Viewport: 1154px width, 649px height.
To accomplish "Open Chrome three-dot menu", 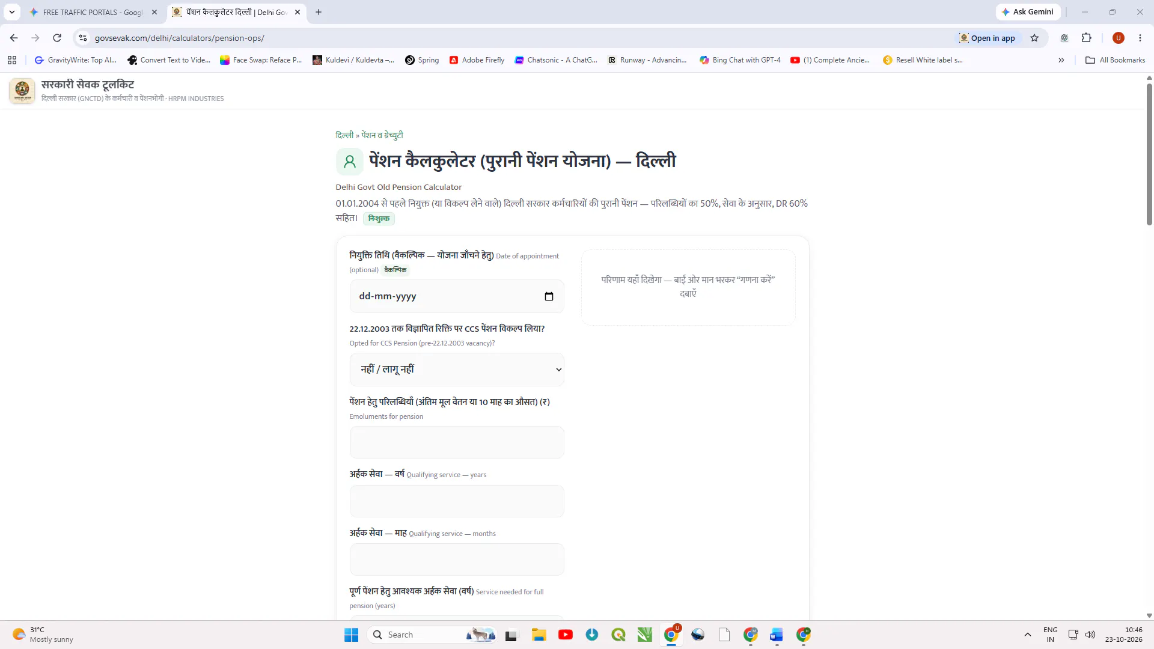I will click(x=1140, y=38).
